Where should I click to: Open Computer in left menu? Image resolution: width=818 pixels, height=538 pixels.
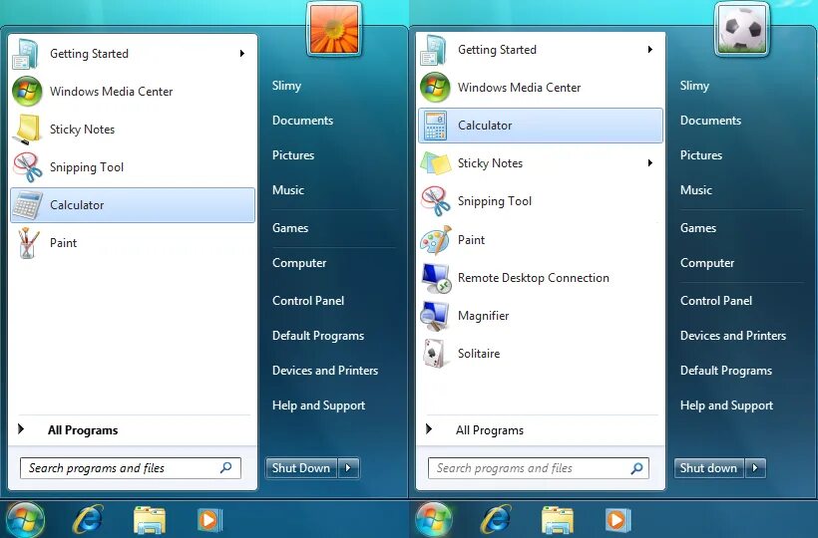(299, 263)
